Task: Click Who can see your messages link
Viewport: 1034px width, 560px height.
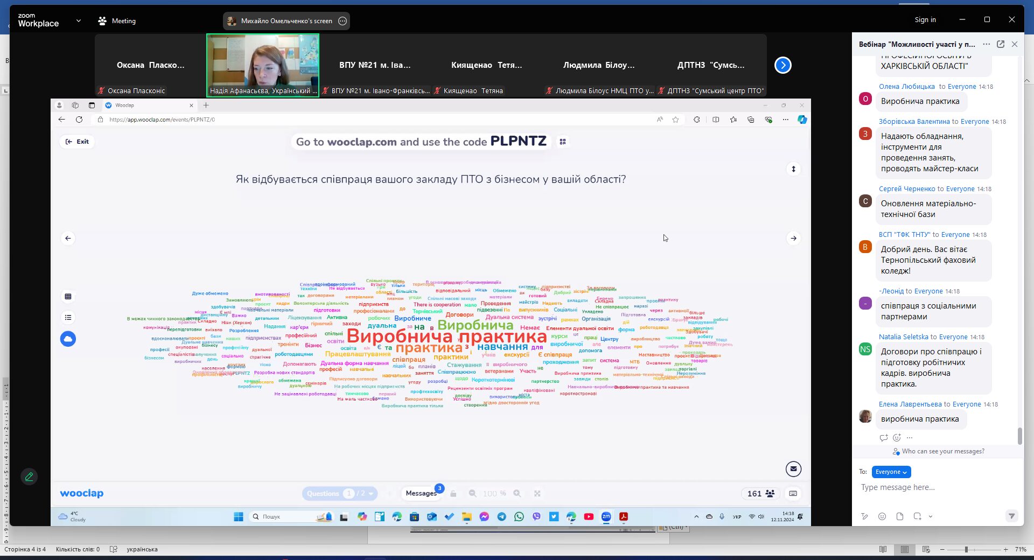Action: pos(943,451)
